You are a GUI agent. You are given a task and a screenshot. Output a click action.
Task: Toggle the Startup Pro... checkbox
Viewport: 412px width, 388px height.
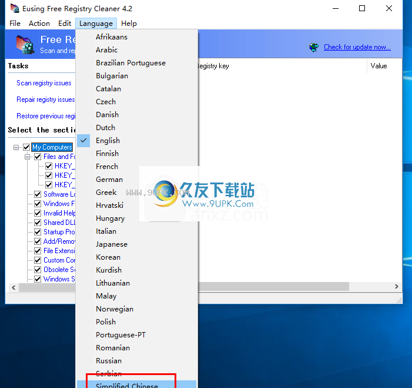(38, 232)
